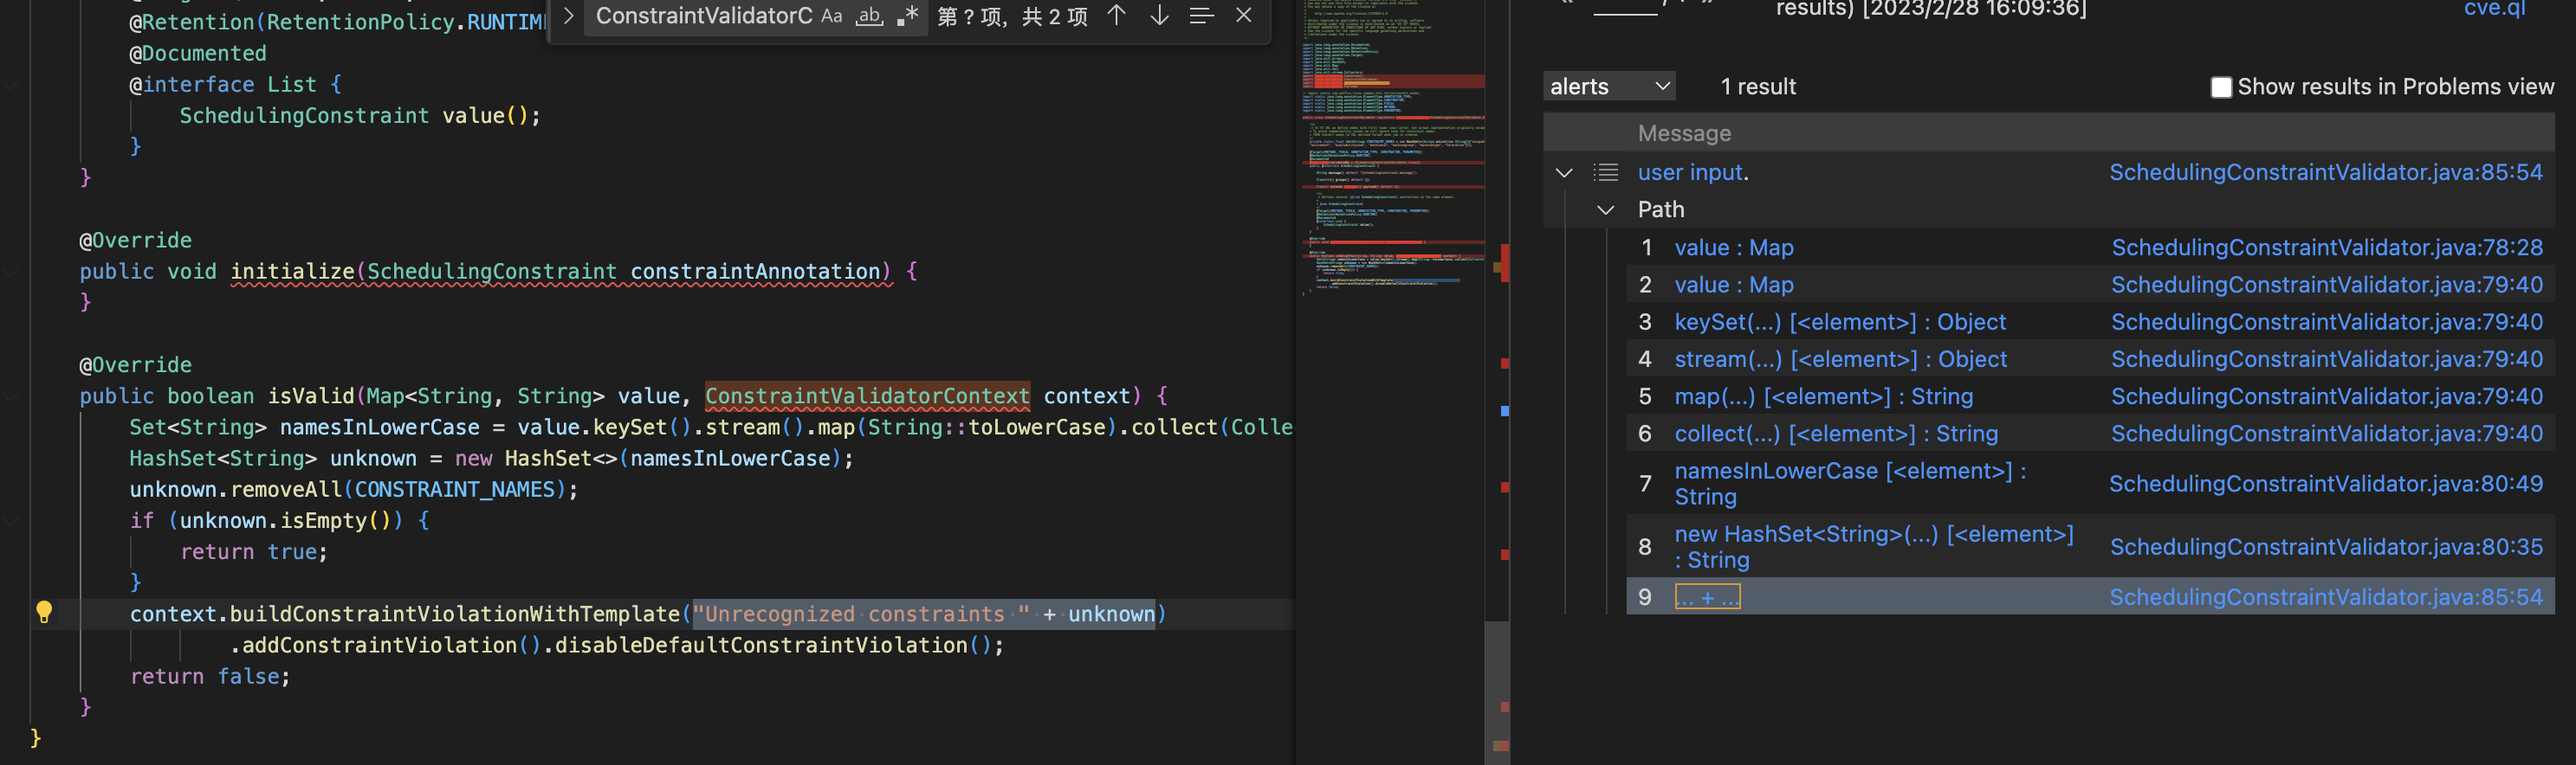This screenshot has width=2576, height=765.
Task: Select path step 2 value : Map
Action: (x=1734, y=285)
